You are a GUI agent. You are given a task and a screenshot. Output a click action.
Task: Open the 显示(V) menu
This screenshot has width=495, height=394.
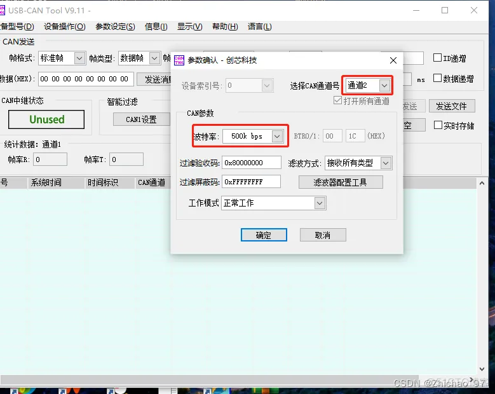point(190,27)
